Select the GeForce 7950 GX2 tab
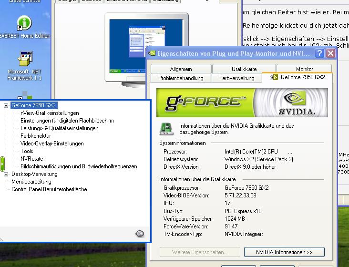Image resolution: width=349 pixels, height=267 pixels. (298, 77)
